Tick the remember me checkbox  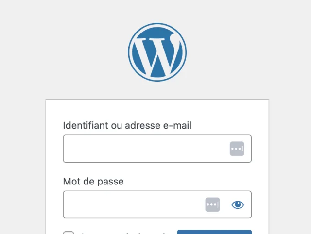point(69,232)
